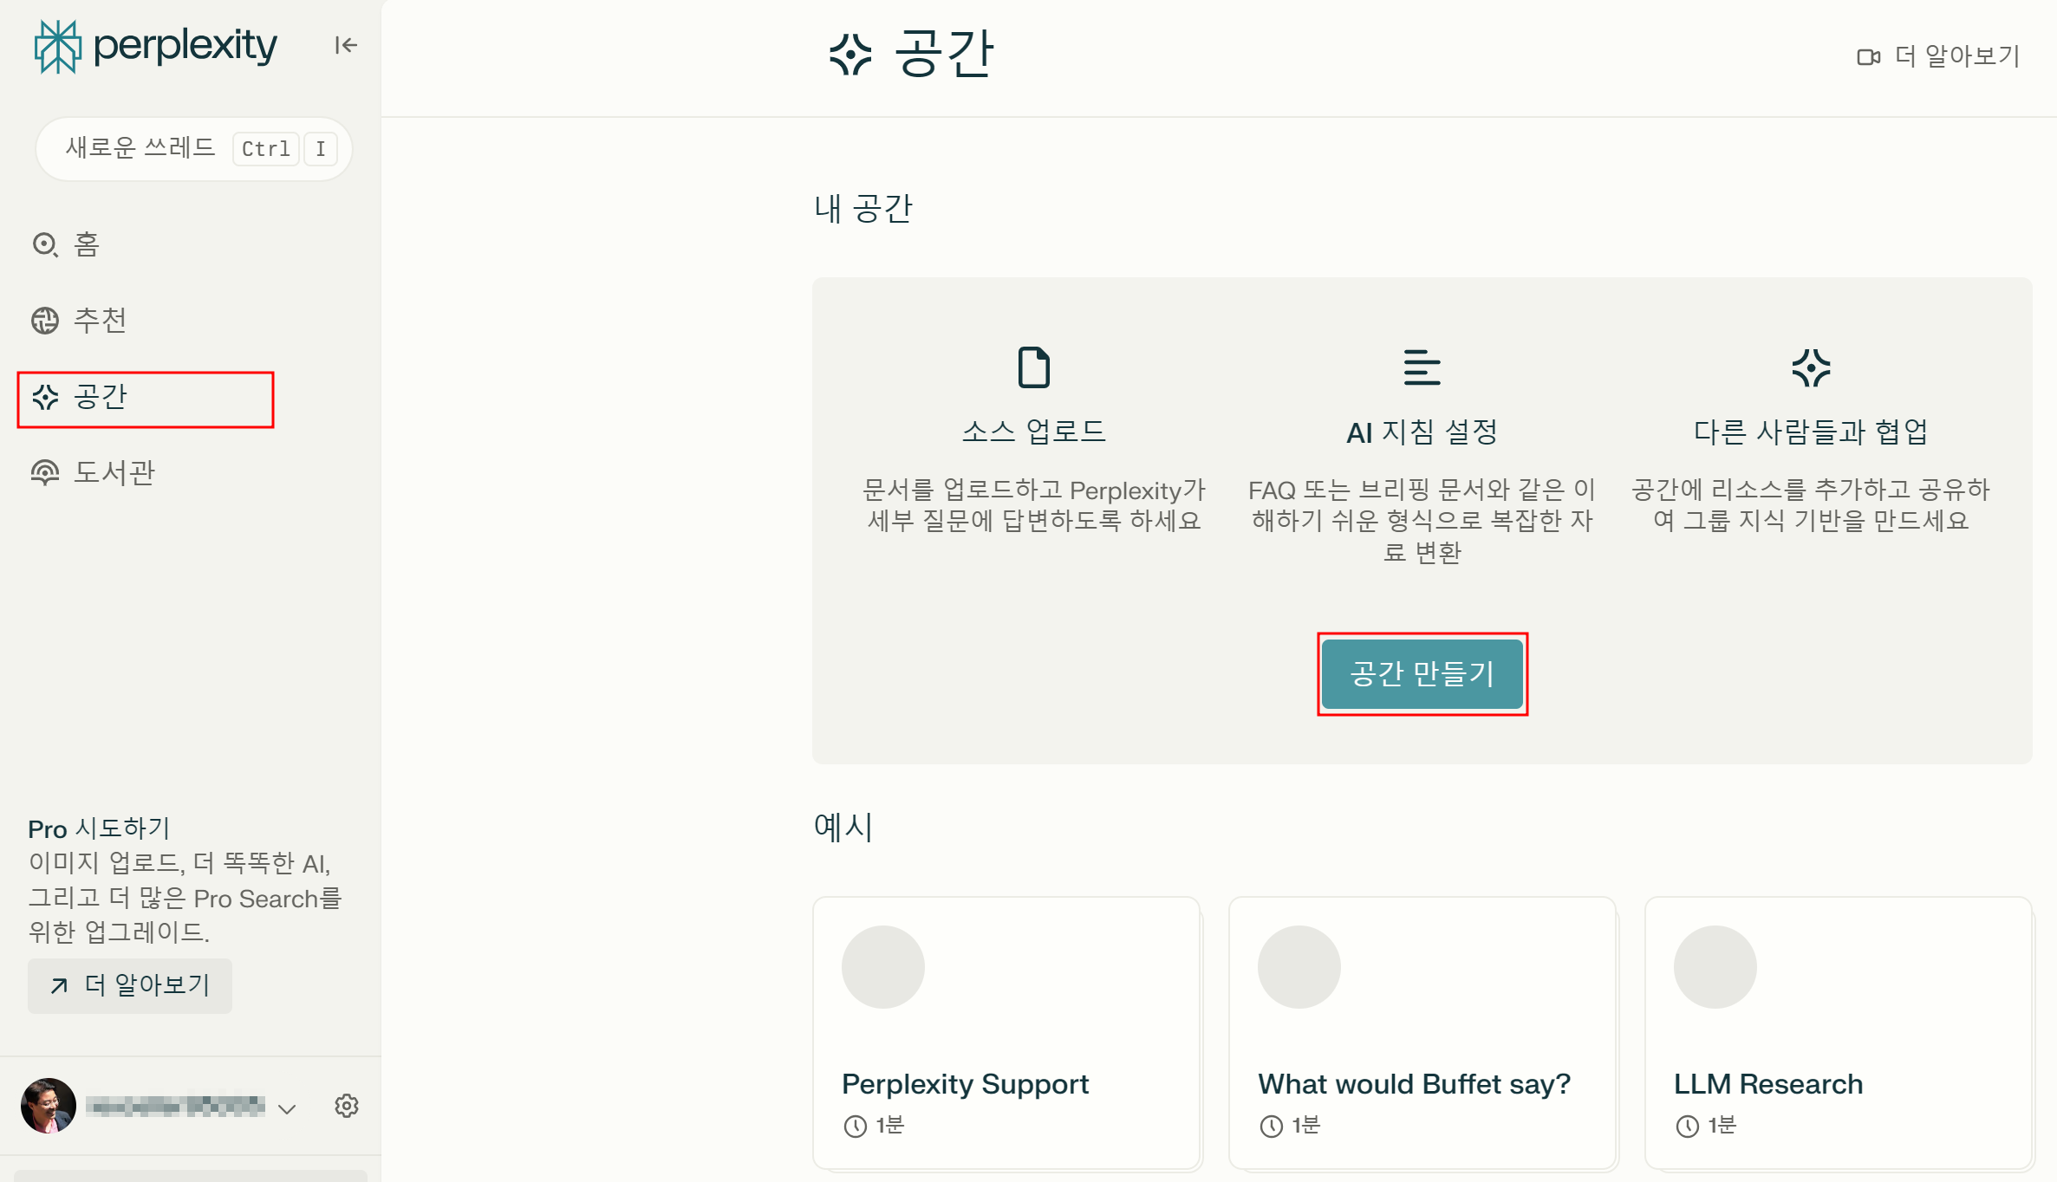The width and height of the screenshot is (2057, 1182).
Task: Open the settings gear icon
Action: point(347,1106)
